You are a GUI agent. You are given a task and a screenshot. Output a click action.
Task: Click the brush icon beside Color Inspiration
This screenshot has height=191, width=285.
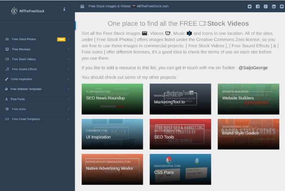pyautogui.click(x=6, y=79)
